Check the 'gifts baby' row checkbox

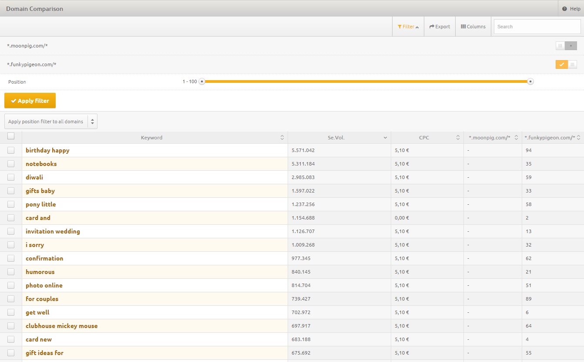[x=11, y=191]
